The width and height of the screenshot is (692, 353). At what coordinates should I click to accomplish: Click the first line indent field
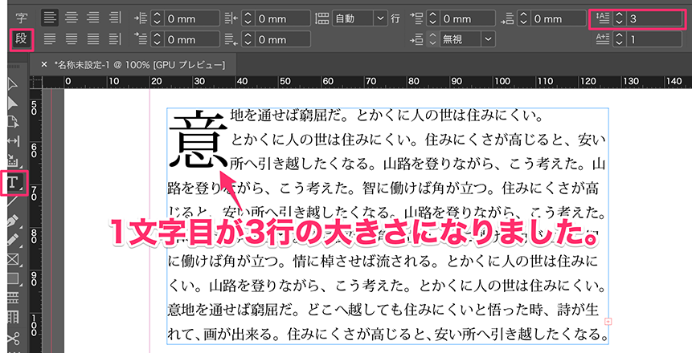191,39
